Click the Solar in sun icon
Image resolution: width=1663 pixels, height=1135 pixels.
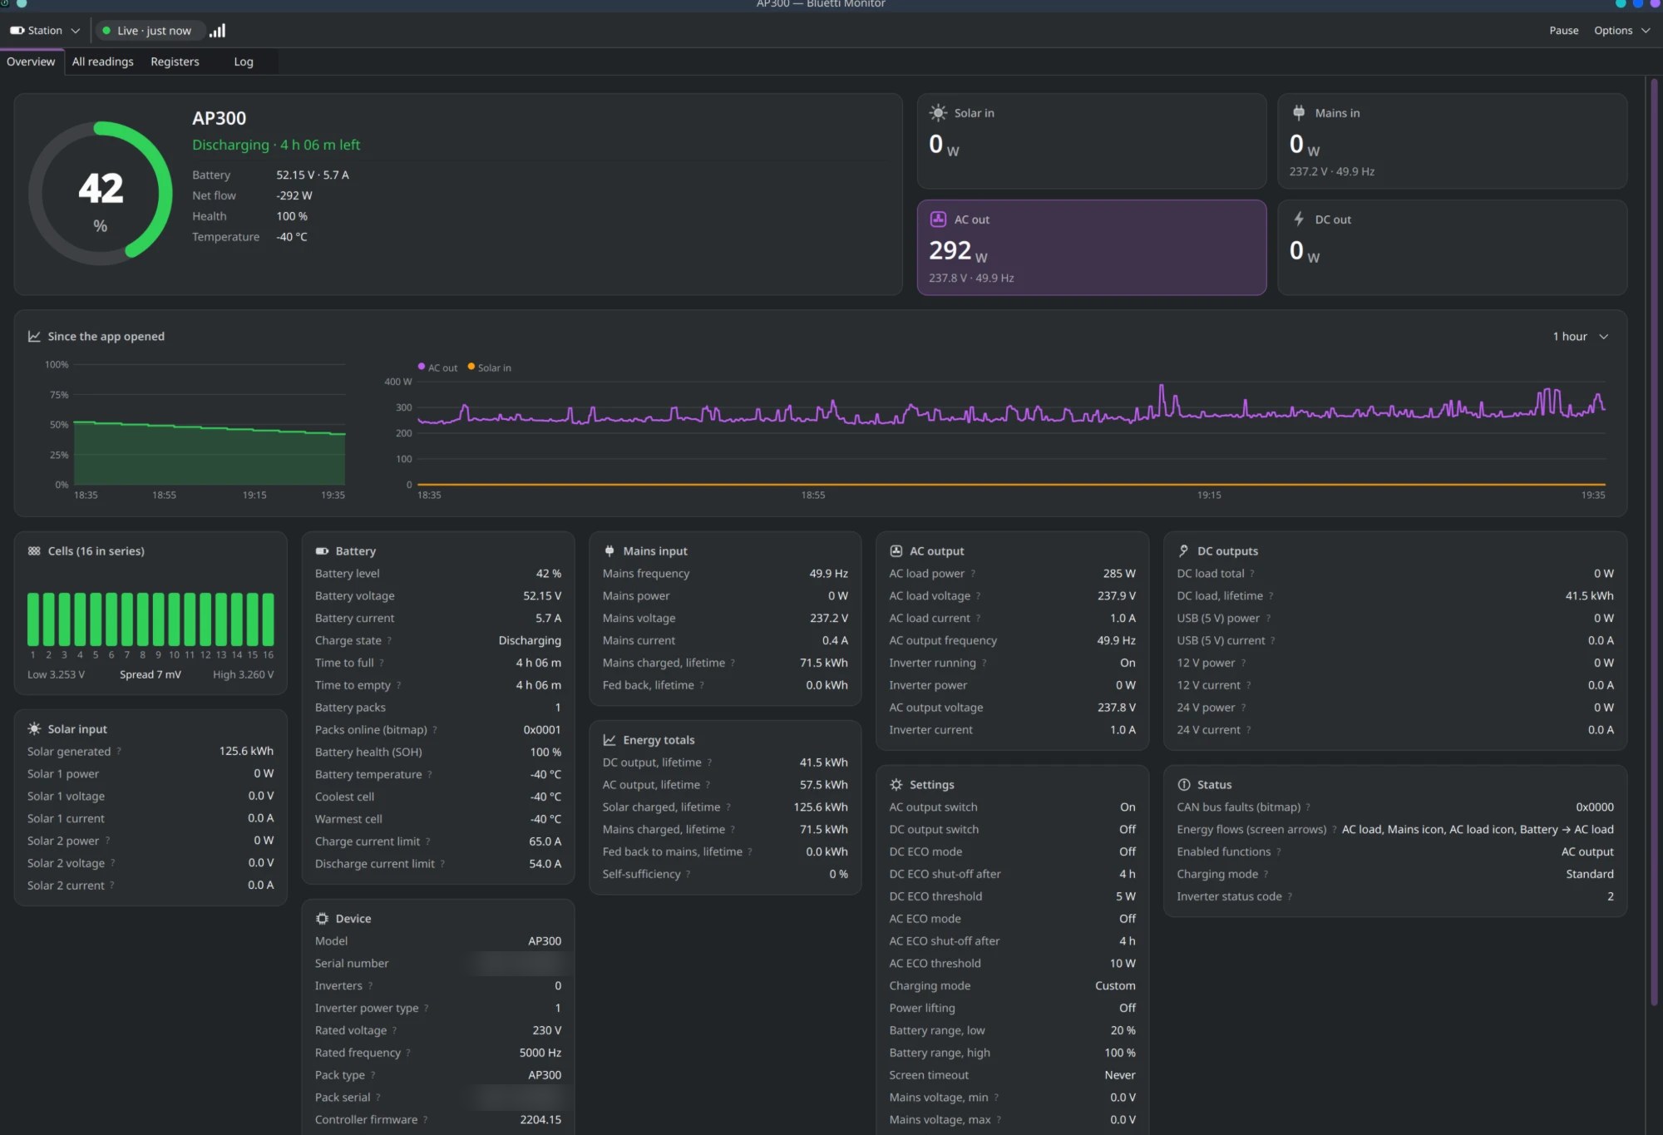[x=938, y=113]
